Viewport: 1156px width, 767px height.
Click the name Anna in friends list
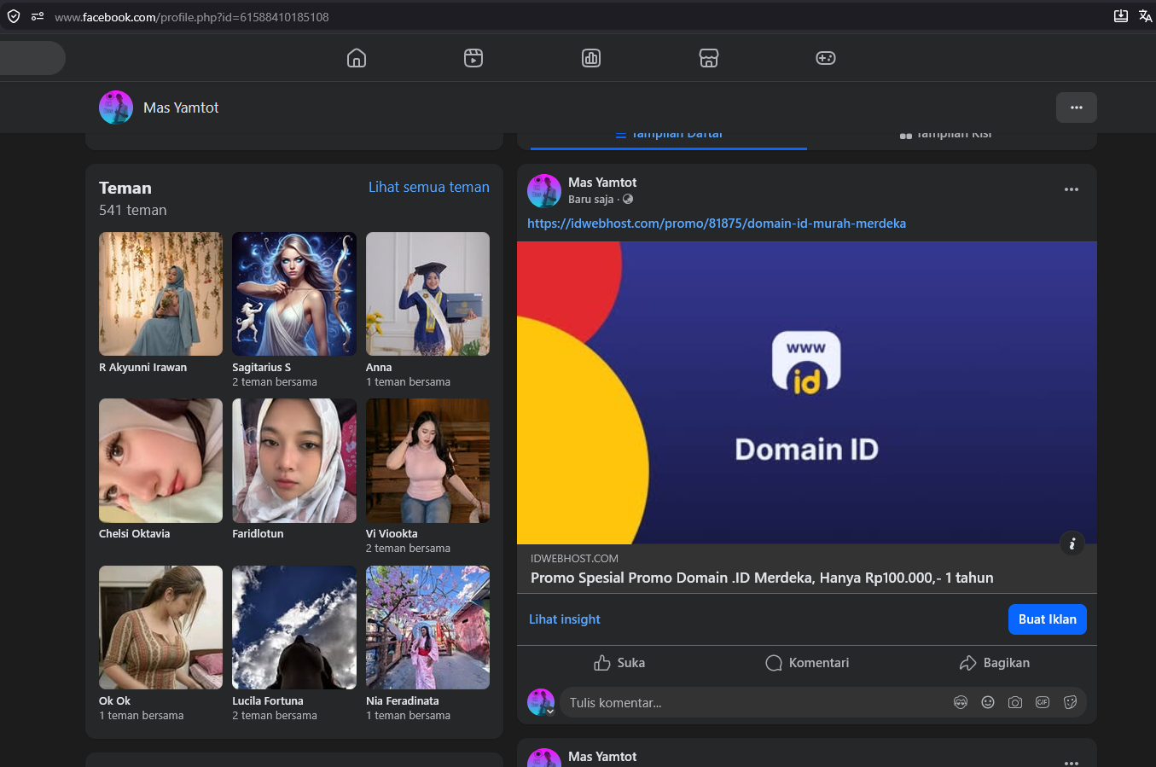pyautogui.click(x=379, y=368)
